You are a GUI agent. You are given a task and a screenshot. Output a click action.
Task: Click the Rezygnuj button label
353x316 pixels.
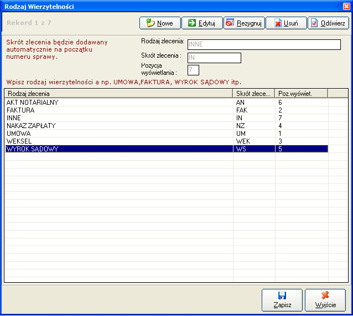pyautogui.click(x=249, y=23)
